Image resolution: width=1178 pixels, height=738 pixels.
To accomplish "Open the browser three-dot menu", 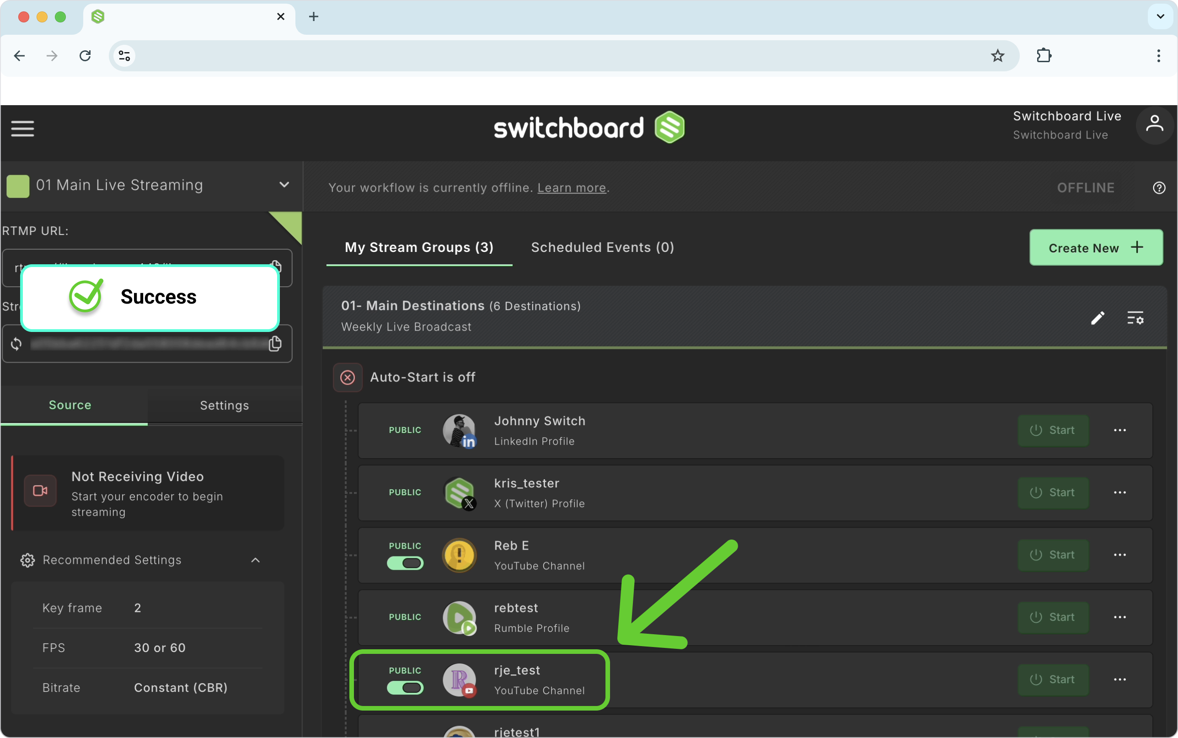I will (1158, 56).
